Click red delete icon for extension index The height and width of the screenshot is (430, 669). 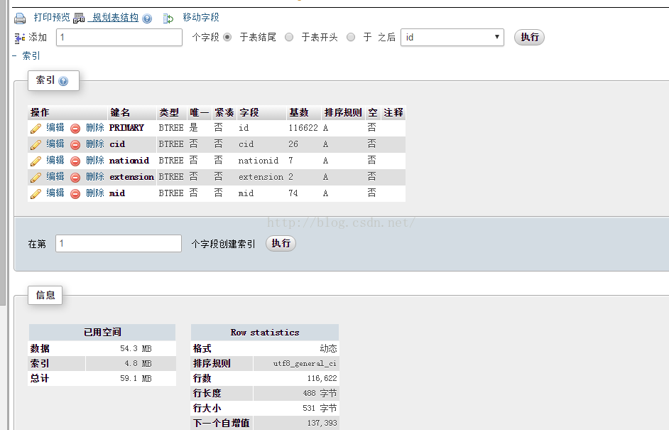(75, 177)
